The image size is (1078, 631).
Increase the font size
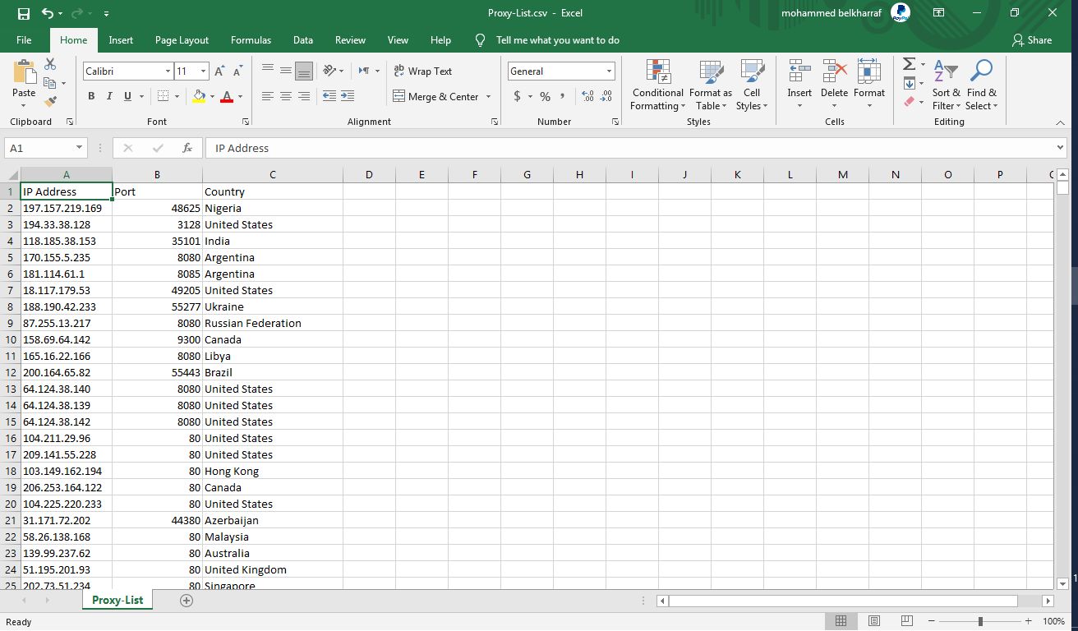point(219,71)
